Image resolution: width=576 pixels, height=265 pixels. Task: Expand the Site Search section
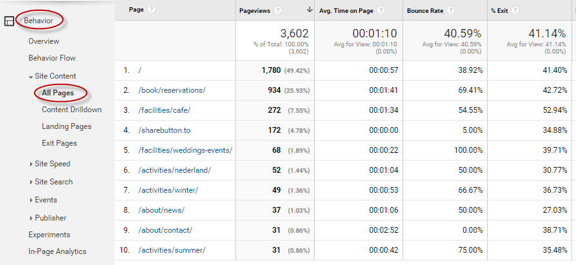click(31, 182)
